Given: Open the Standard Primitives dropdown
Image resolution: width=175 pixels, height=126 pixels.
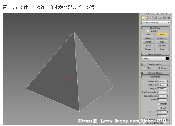Looking at the screenshot, I should click(155, 23).
